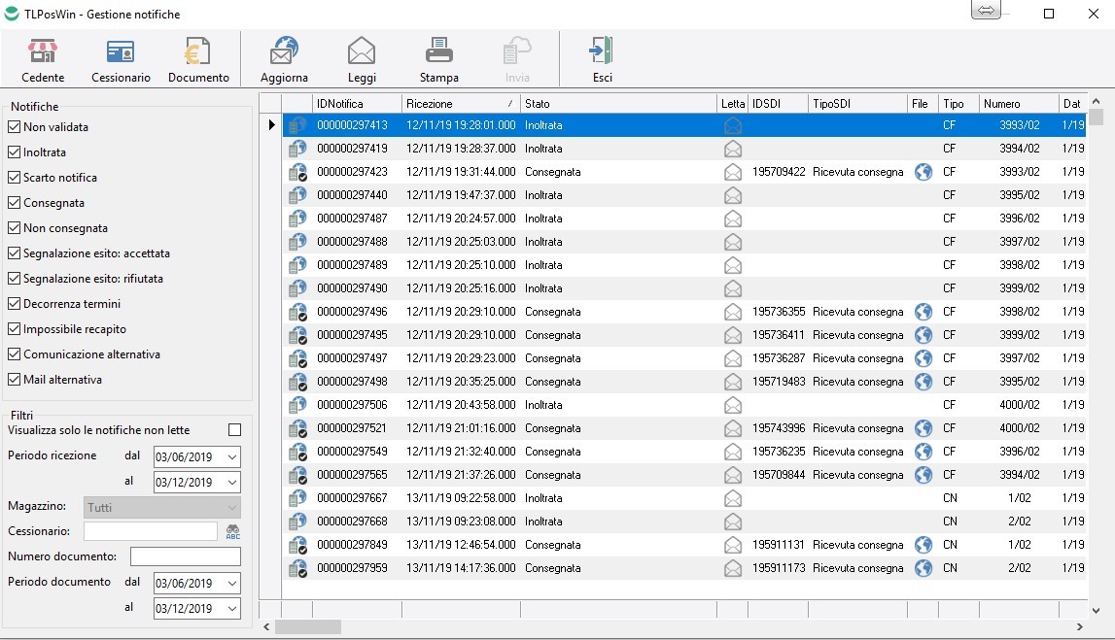Refresh notifications with Aggiorna icon

[284, 52]
